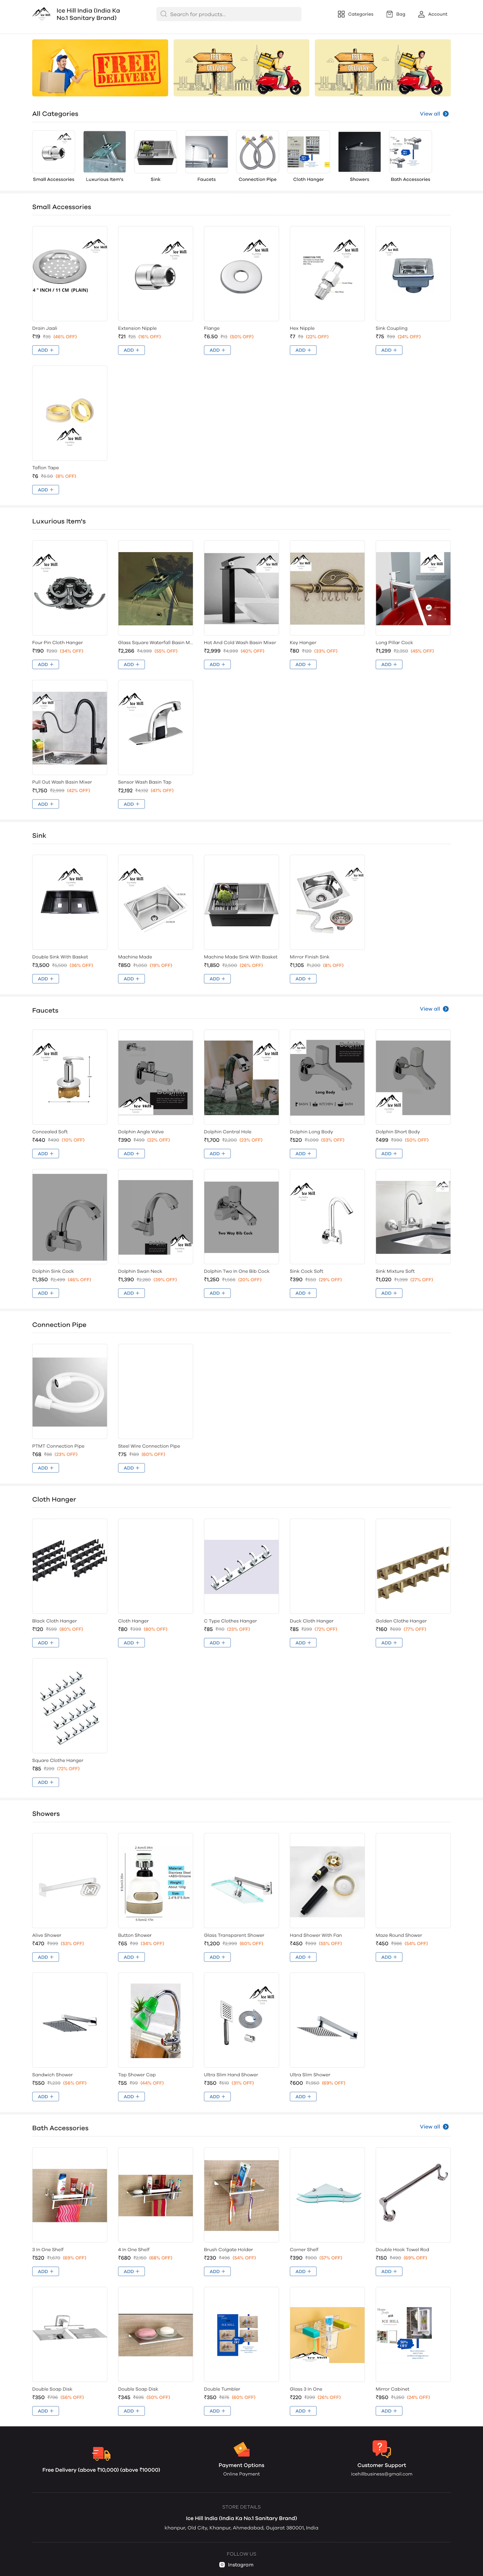The height and width of the screenshot is (2576, 483).
Task: Click the Customer Support chat icon
Action: click(x=380, y=2448)
